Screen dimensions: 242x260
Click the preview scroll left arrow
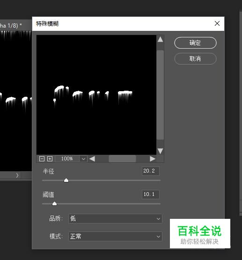[x=92, y=159]
